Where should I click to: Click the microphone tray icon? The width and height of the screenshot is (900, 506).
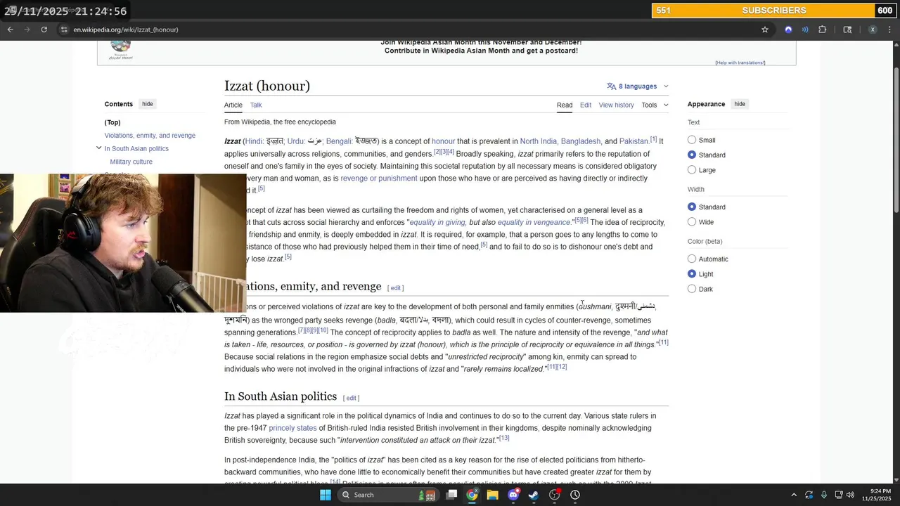824,495
